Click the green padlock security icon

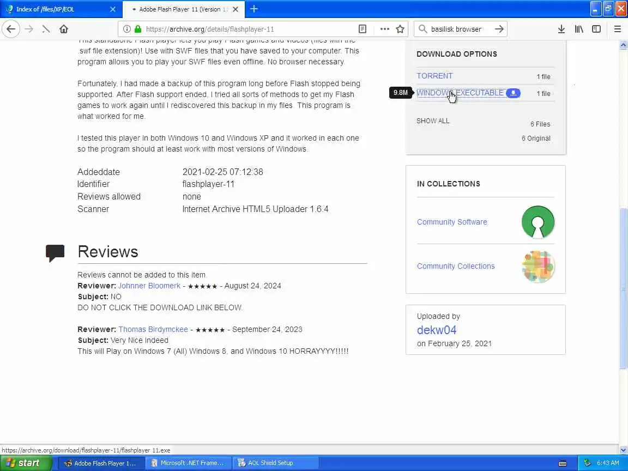(138, 29)
